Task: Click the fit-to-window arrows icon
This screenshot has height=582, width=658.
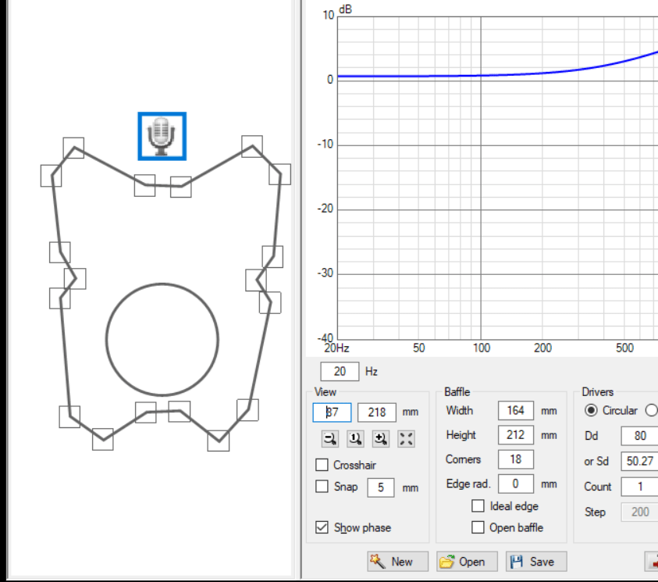Action: [x=406, y=439]
